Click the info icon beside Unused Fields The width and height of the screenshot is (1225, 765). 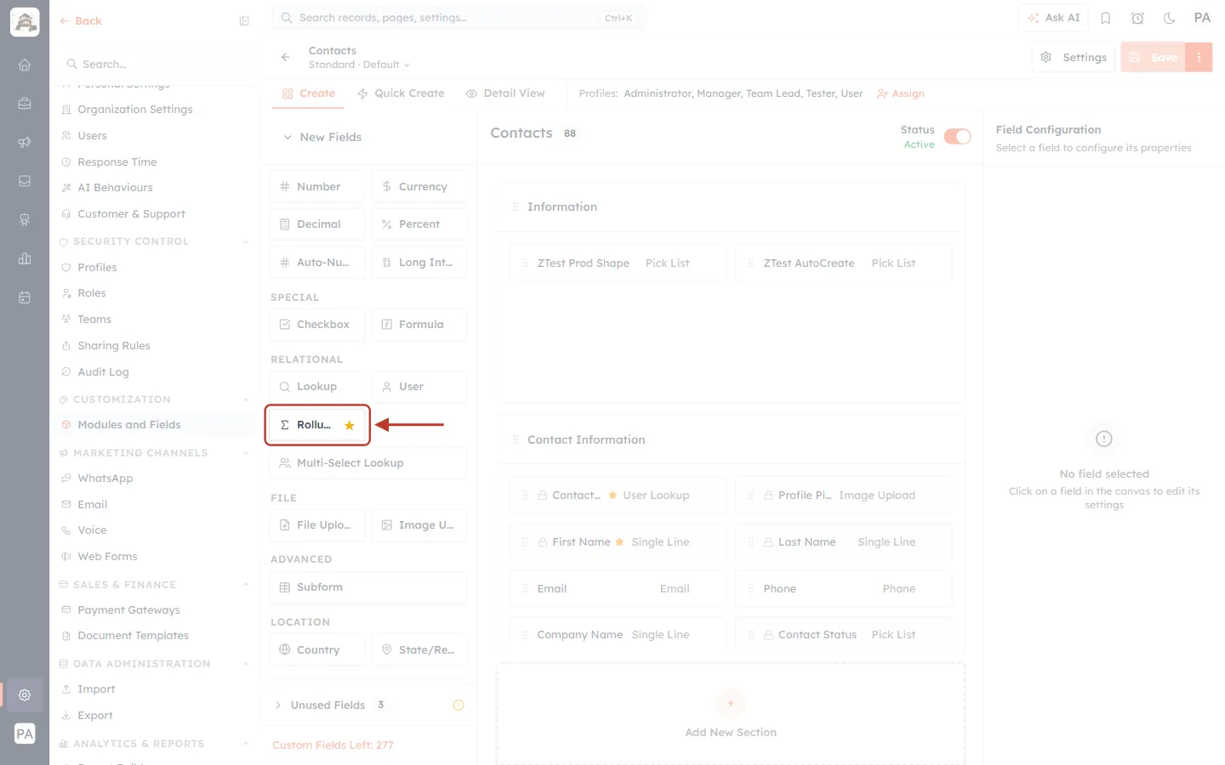459,705
